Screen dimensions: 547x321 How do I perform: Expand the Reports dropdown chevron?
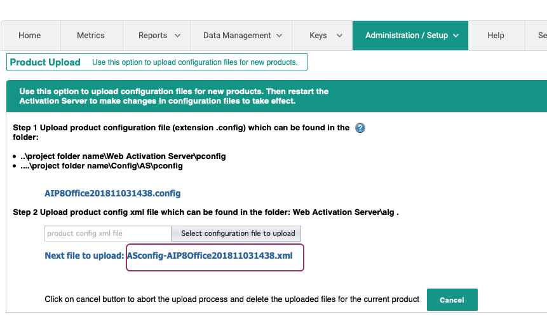click(x=177, y=36)
